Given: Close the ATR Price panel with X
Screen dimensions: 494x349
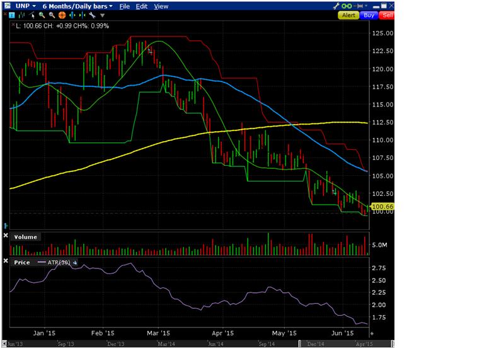Looking at the screenshot, I should click(x=6, y=261).
